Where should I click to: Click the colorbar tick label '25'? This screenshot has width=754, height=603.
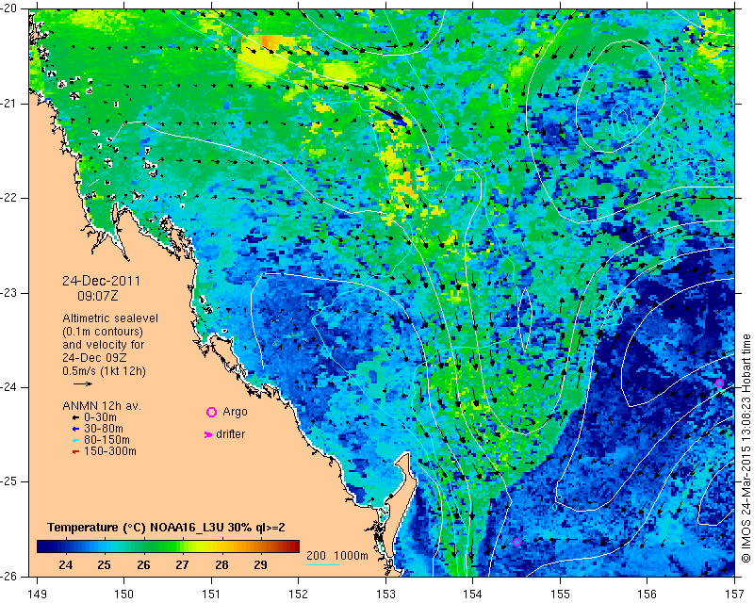click(x=105, y=564)
